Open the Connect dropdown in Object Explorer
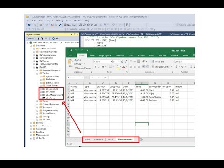 click(31, 38)
